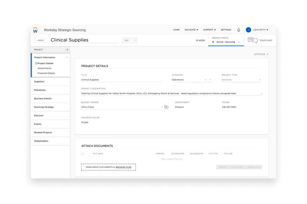Collapse the Project sidebar panel
Viewport: 307px width, 204px height.
[67, 49]
